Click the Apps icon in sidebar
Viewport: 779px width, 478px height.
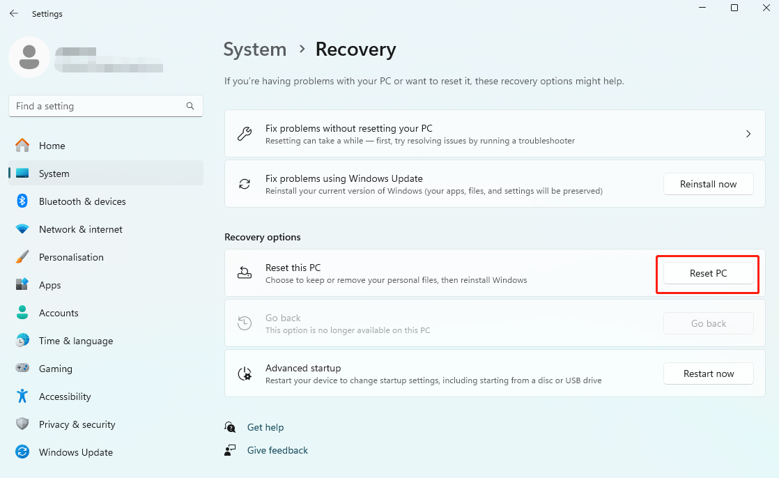click(x=22, y=285)
